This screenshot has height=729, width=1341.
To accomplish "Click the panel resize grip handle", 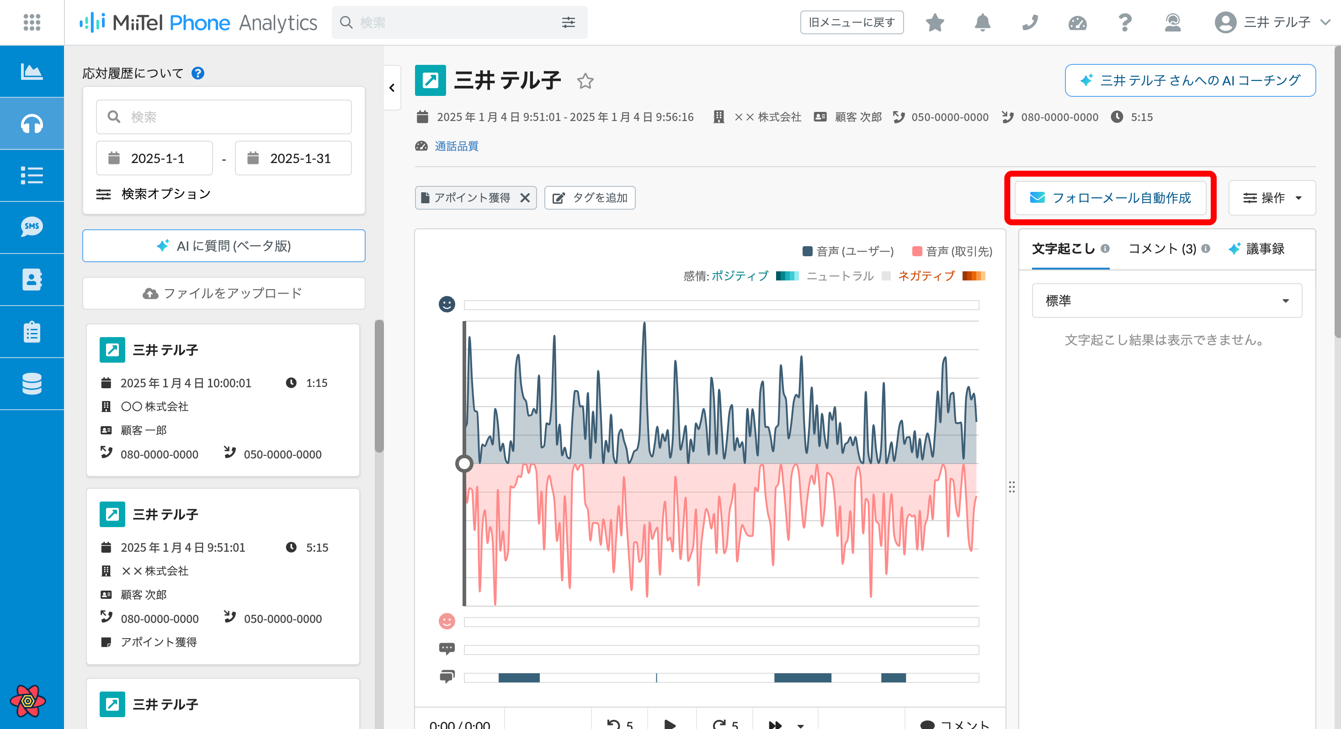I will click(1011, 487).
